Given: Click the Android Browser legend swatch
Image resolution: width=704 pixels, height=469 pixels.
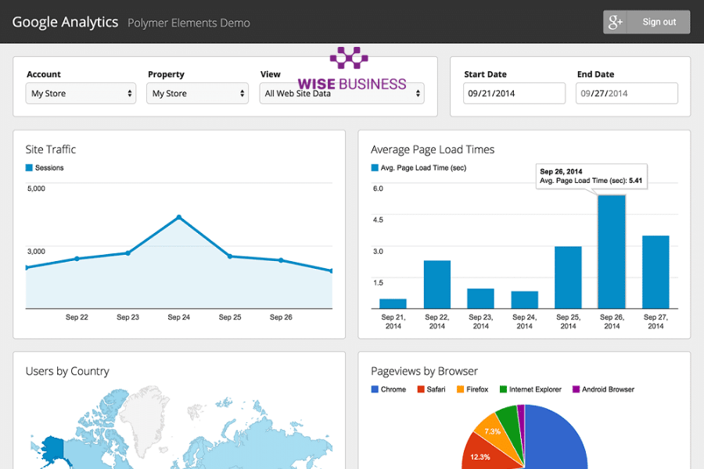Looking at the screenshot, I should tap(576, 389).
